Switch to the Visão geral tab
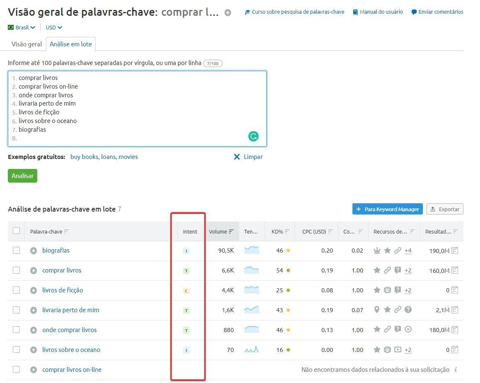 27,44
